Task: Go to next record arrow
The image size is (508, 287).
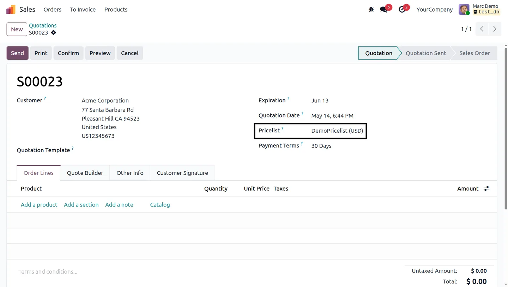Action: pos(495,29)
